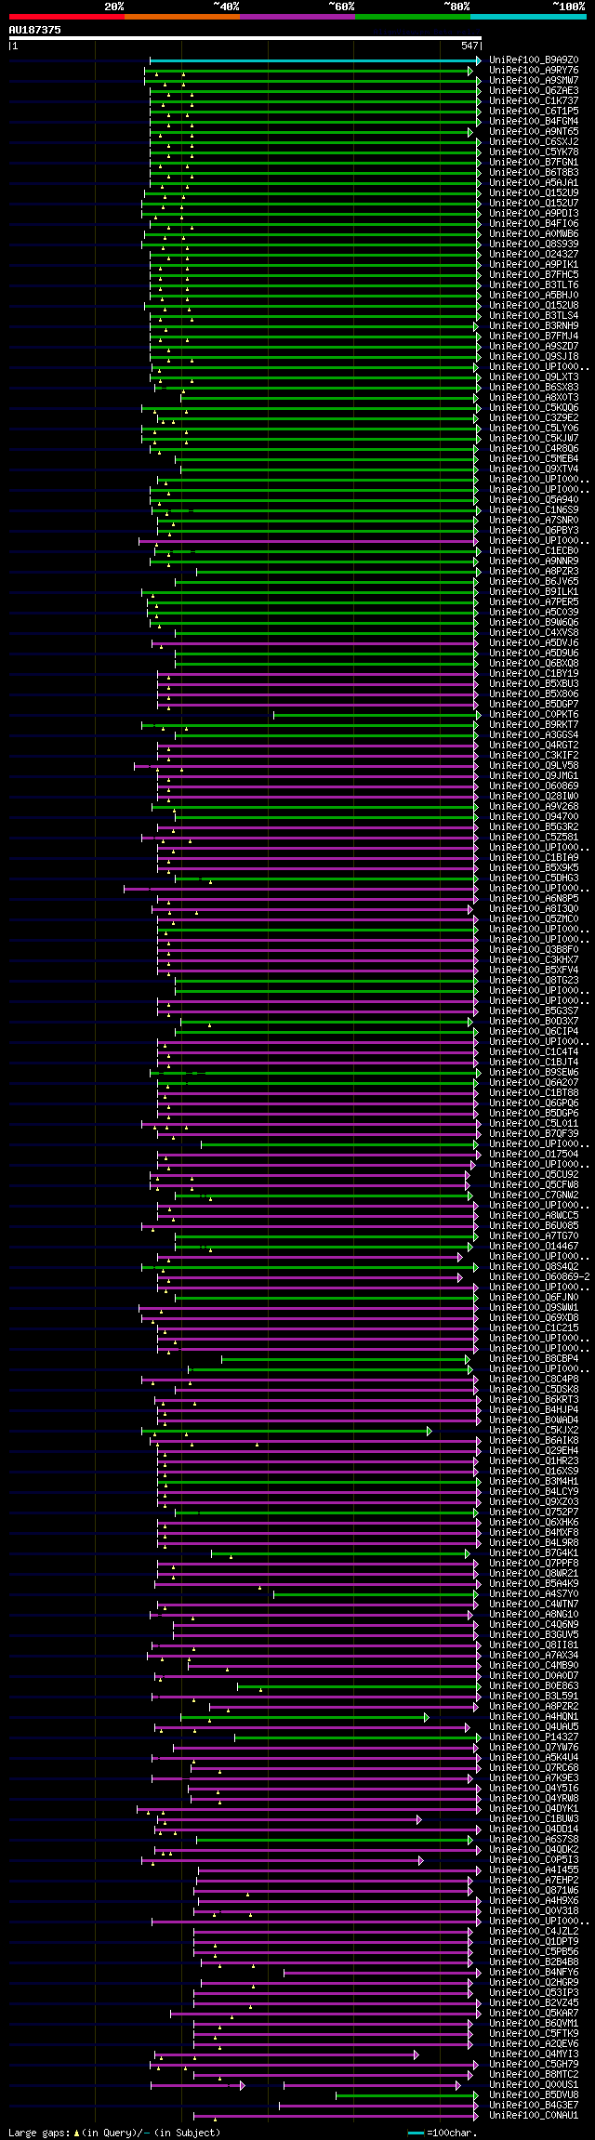Click the orange ~40% legend color segment

pyautogui.click(x=182, y=17)
